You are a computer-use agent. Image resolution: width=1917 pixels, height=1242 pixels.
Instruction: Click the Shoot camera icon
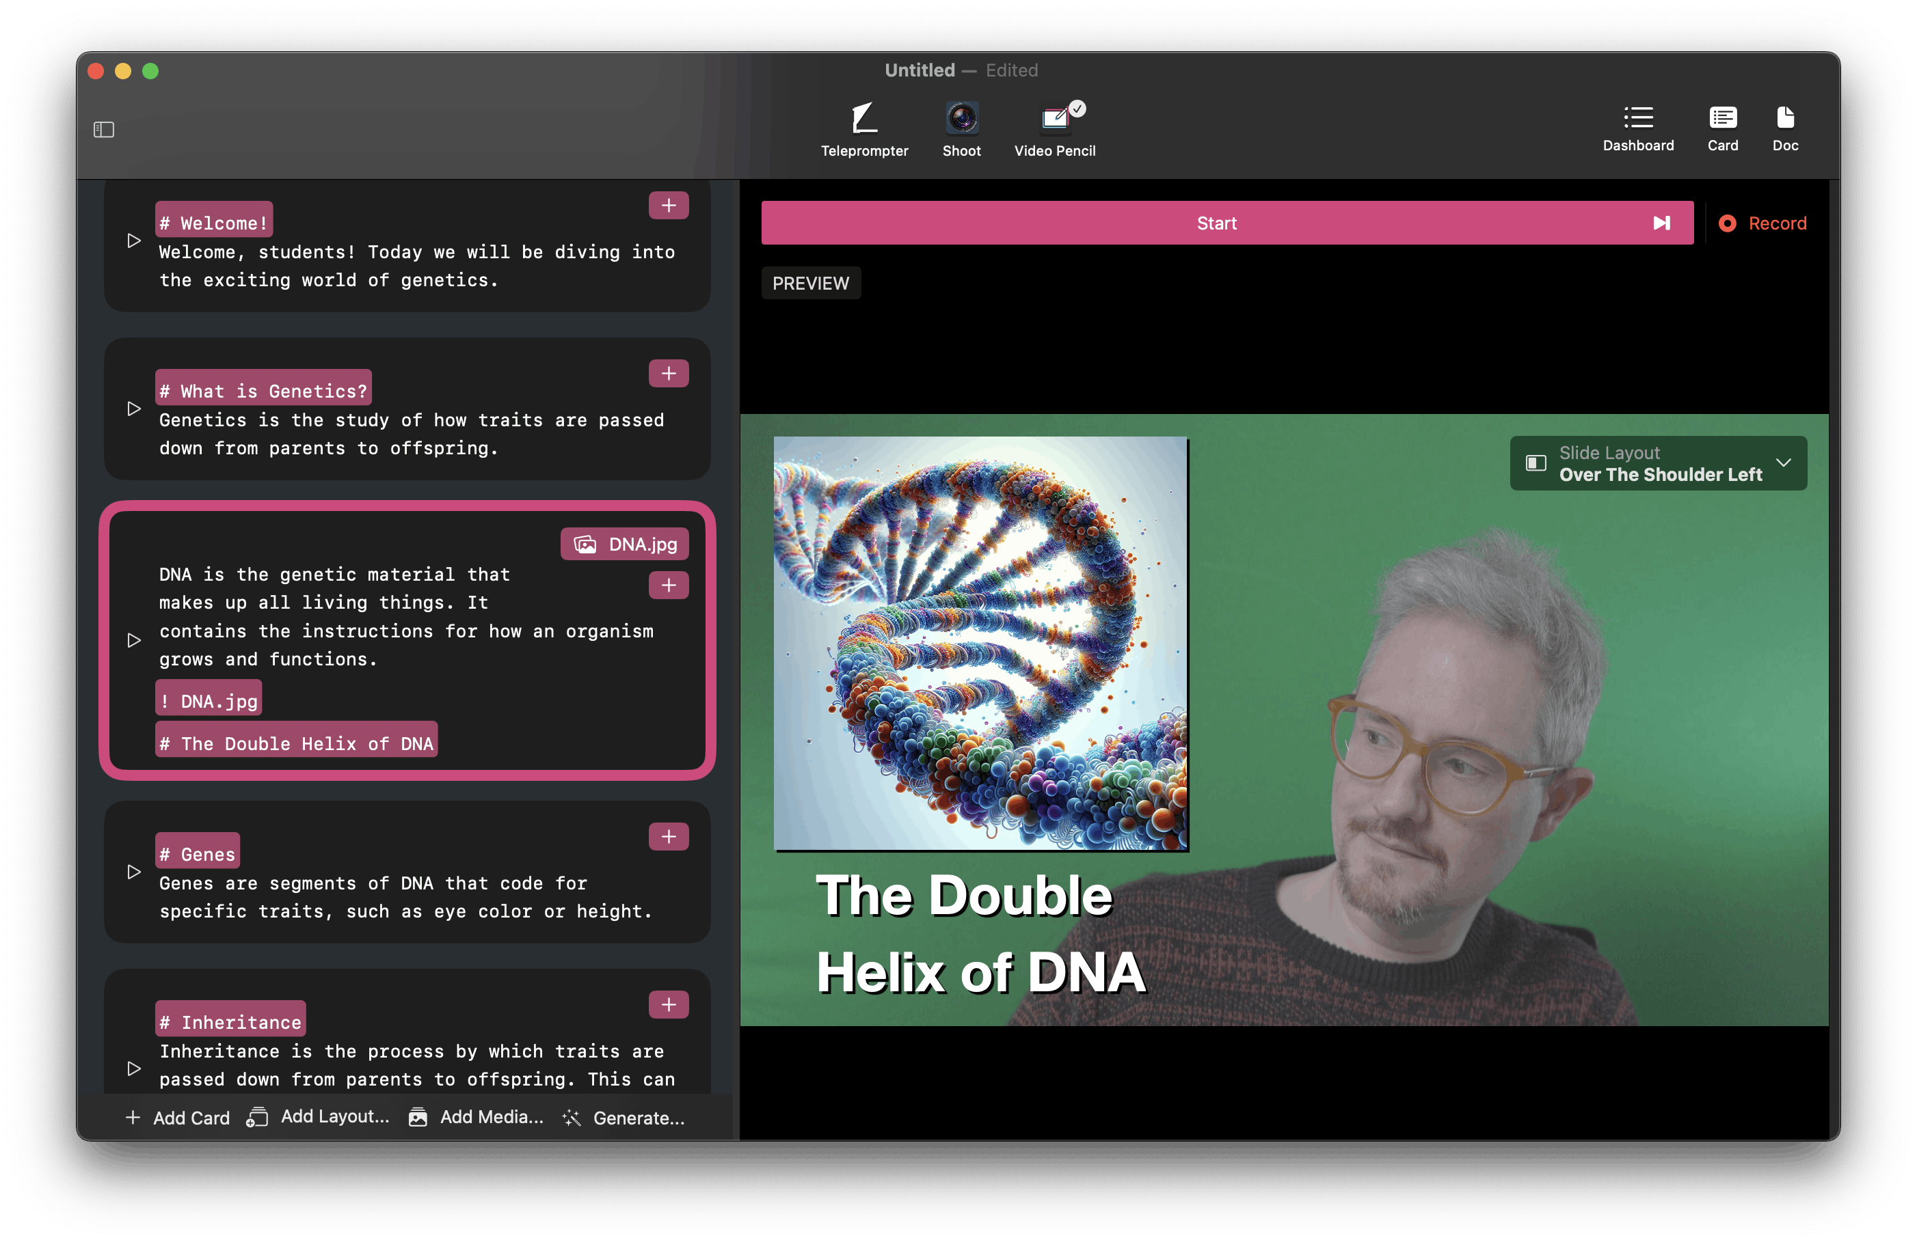[961, 129]
